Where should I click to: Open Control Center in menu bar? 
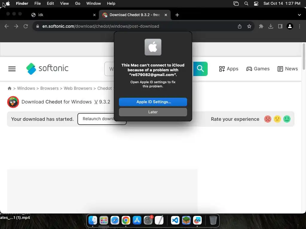(x=256, y=4)
